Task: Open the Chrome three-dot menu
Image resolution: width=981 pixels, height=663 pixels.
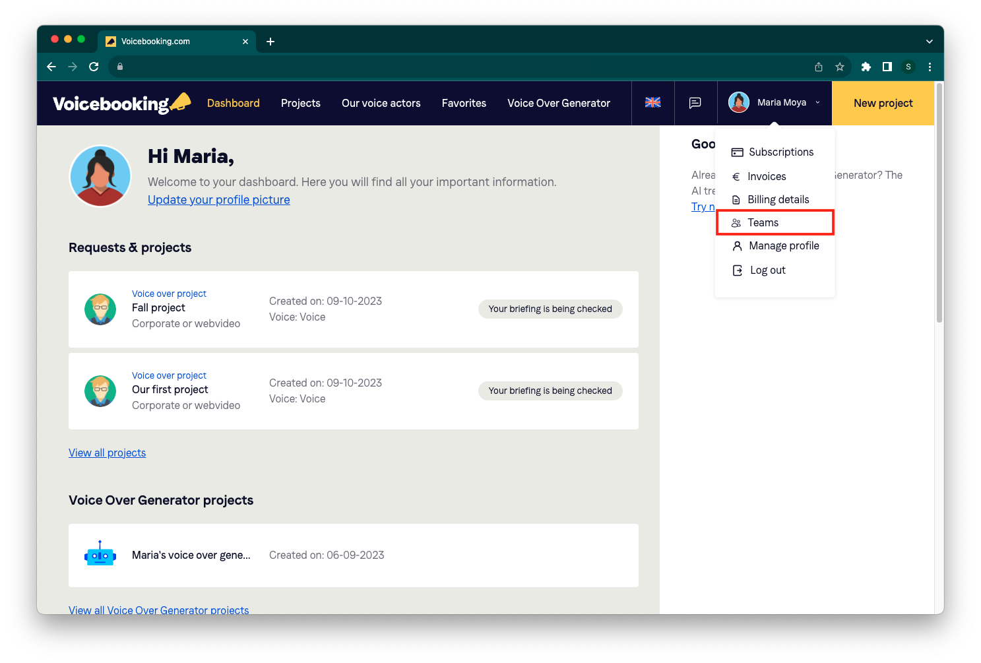Action: tap(929, 67)
